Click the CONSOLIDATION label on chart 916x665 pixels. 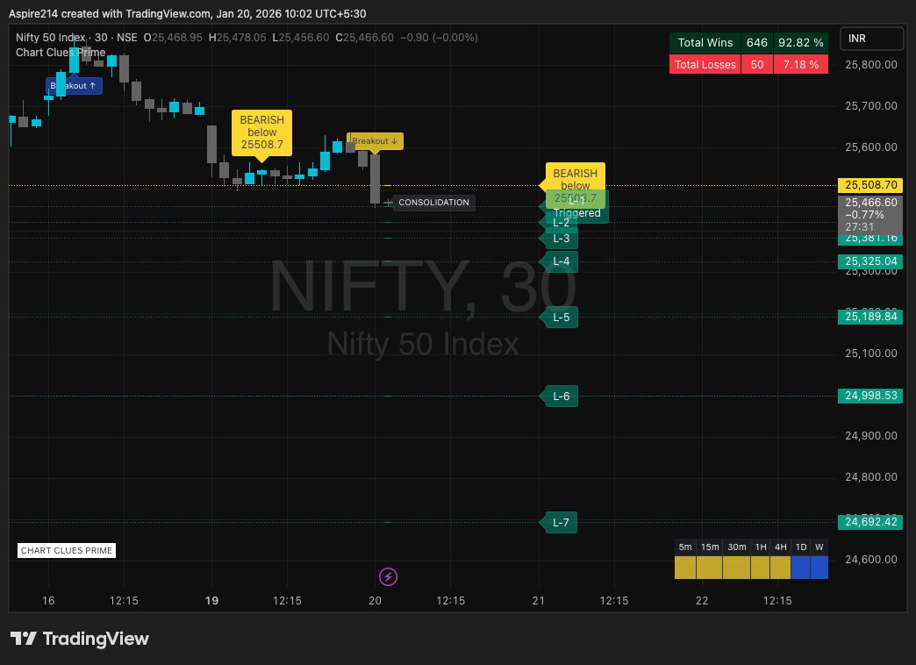[433, 202]
